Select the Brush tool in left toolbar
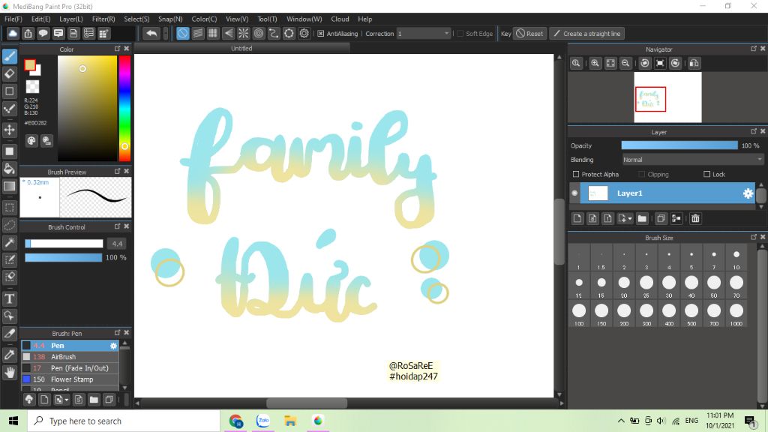This screenshot has width=768, height=432. (x=9, y=55)
